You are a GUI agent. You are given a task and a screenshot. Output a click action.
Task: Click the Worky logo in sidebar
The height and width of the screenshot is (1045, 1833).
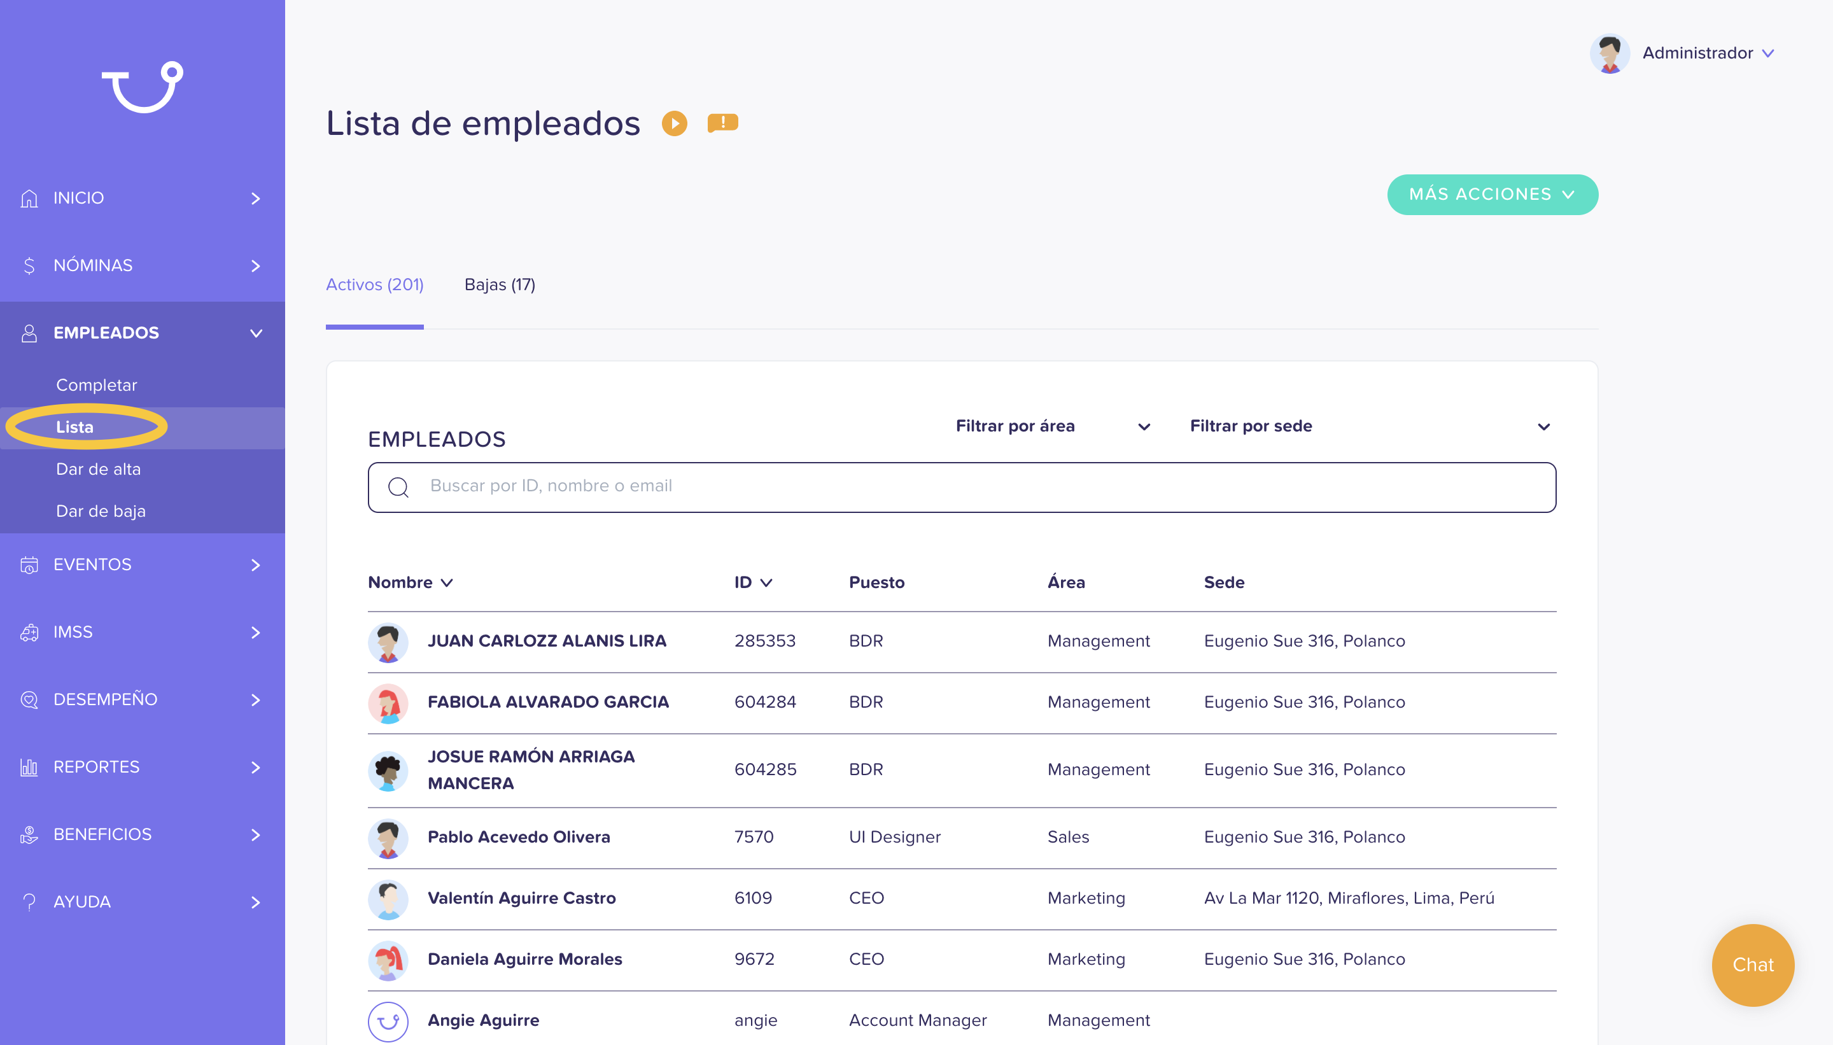click(142, 87)
